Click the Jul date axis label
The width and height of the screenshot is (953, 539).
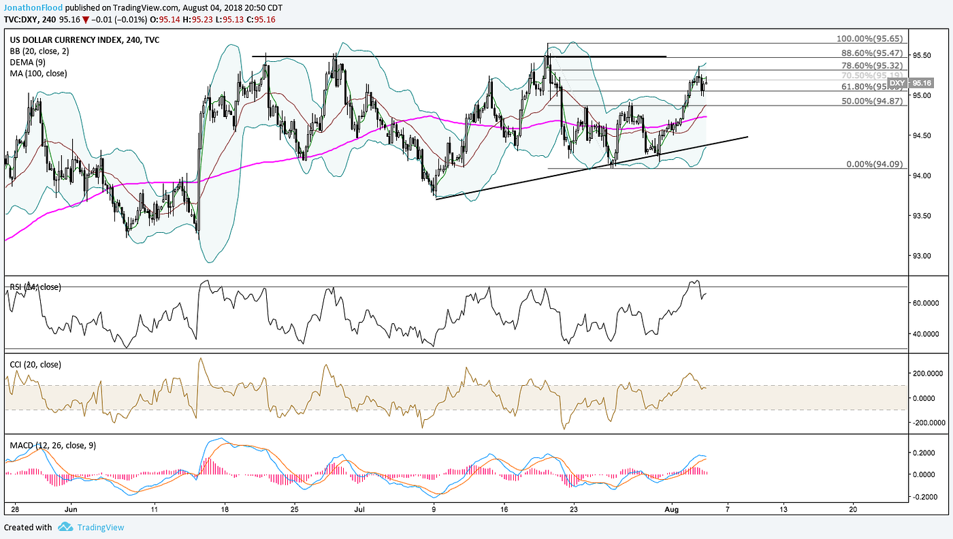359,508
